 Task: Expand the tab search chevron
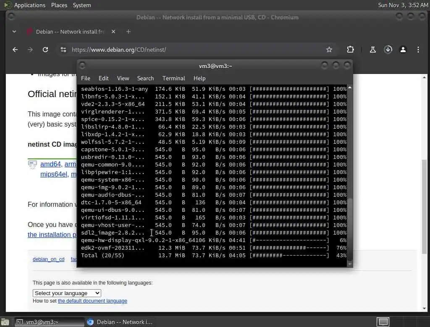point(14,32)
